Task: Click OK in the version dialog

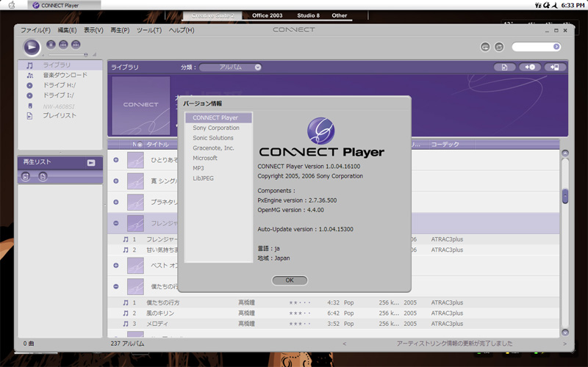Action: coord(290,280)
